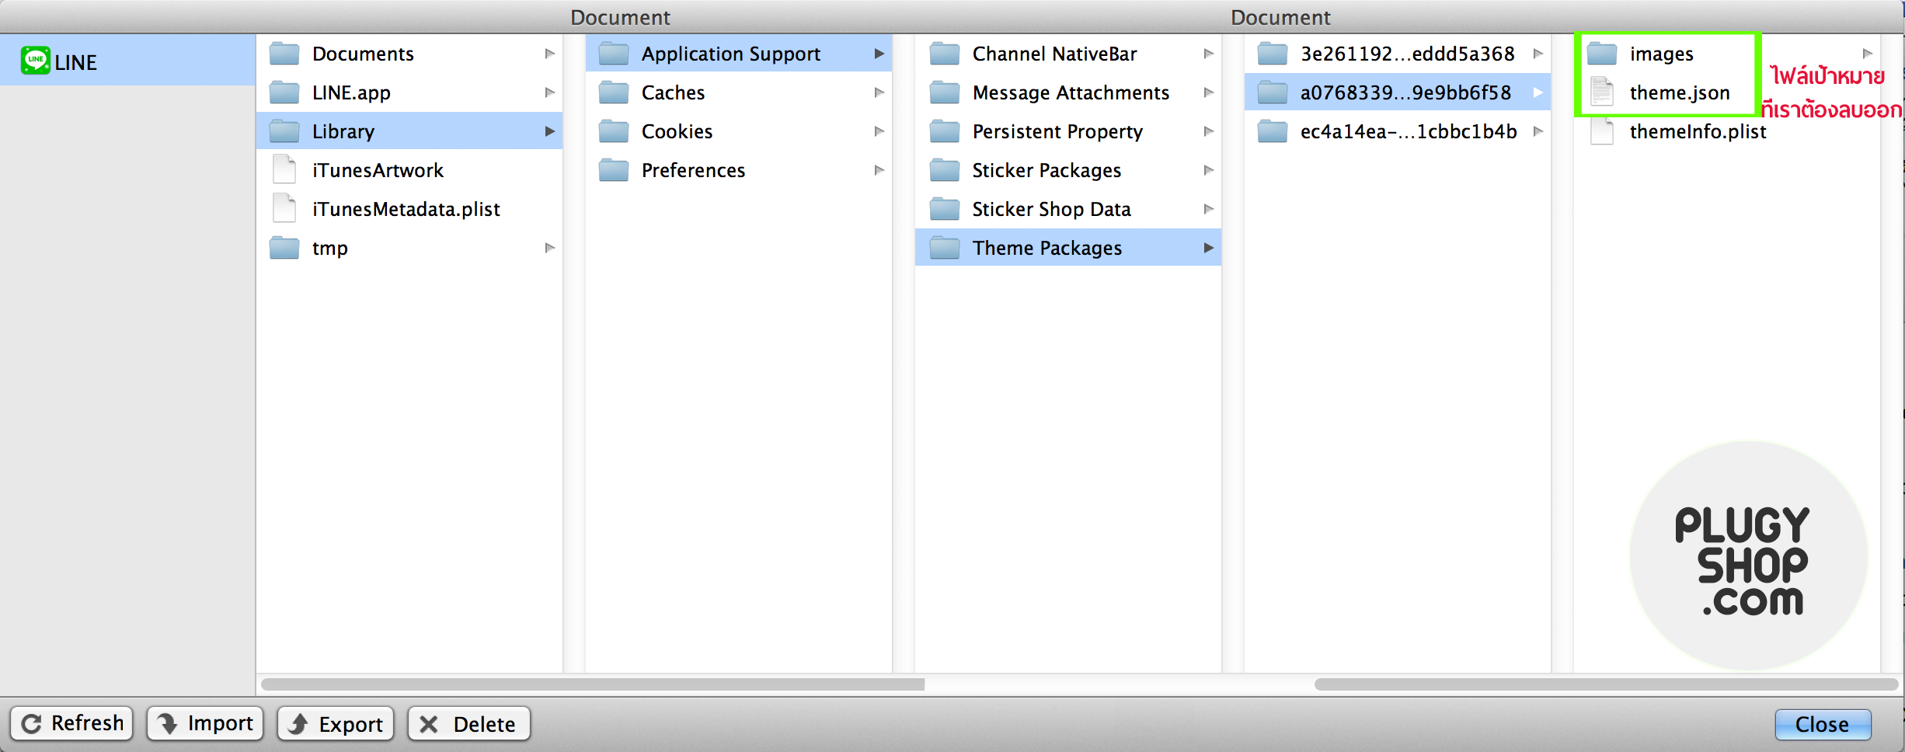Click the Theme Packages folder icon
The image size is (1905, 752).
(945, 248)
